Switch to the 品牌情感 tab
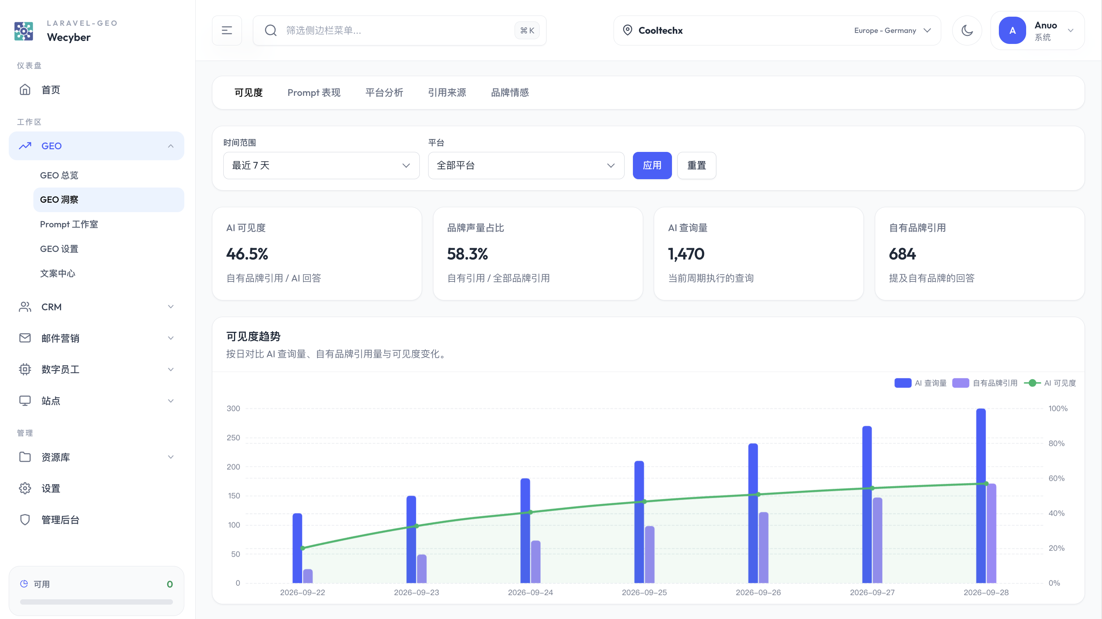 click(x=510, y=92)
